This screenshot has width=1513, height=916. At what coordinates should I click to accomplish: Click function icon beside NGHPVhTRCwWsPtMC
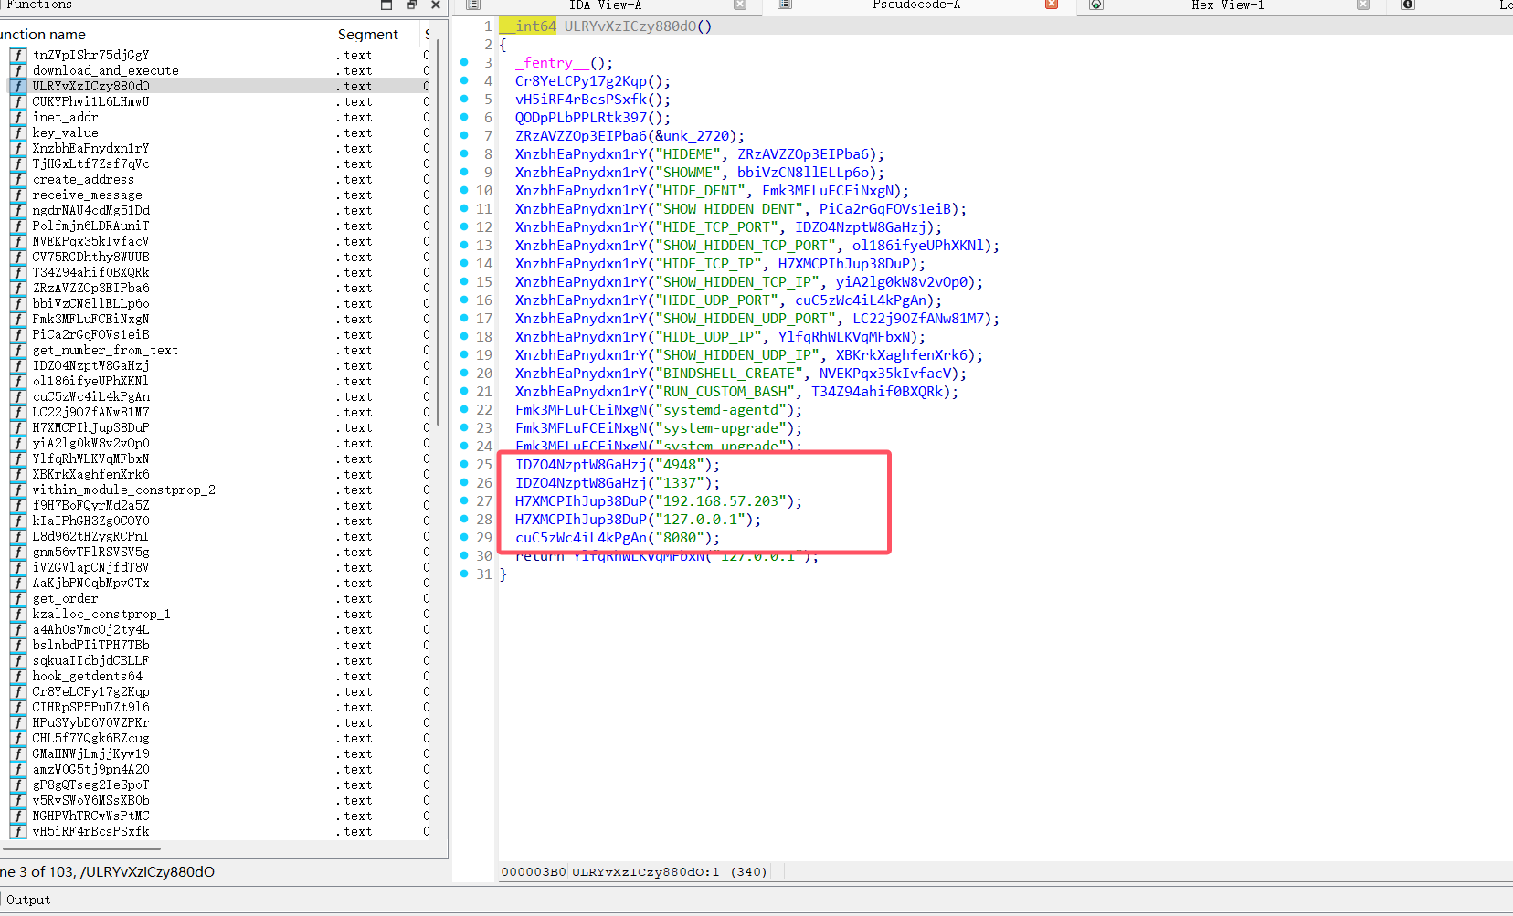[x=18, y=816]
